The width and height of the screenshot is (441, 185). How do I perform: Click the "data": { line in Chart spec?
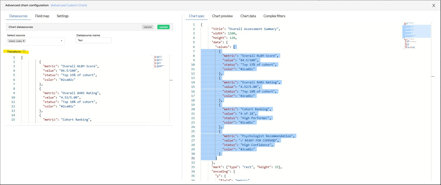[x=220, y=42]
